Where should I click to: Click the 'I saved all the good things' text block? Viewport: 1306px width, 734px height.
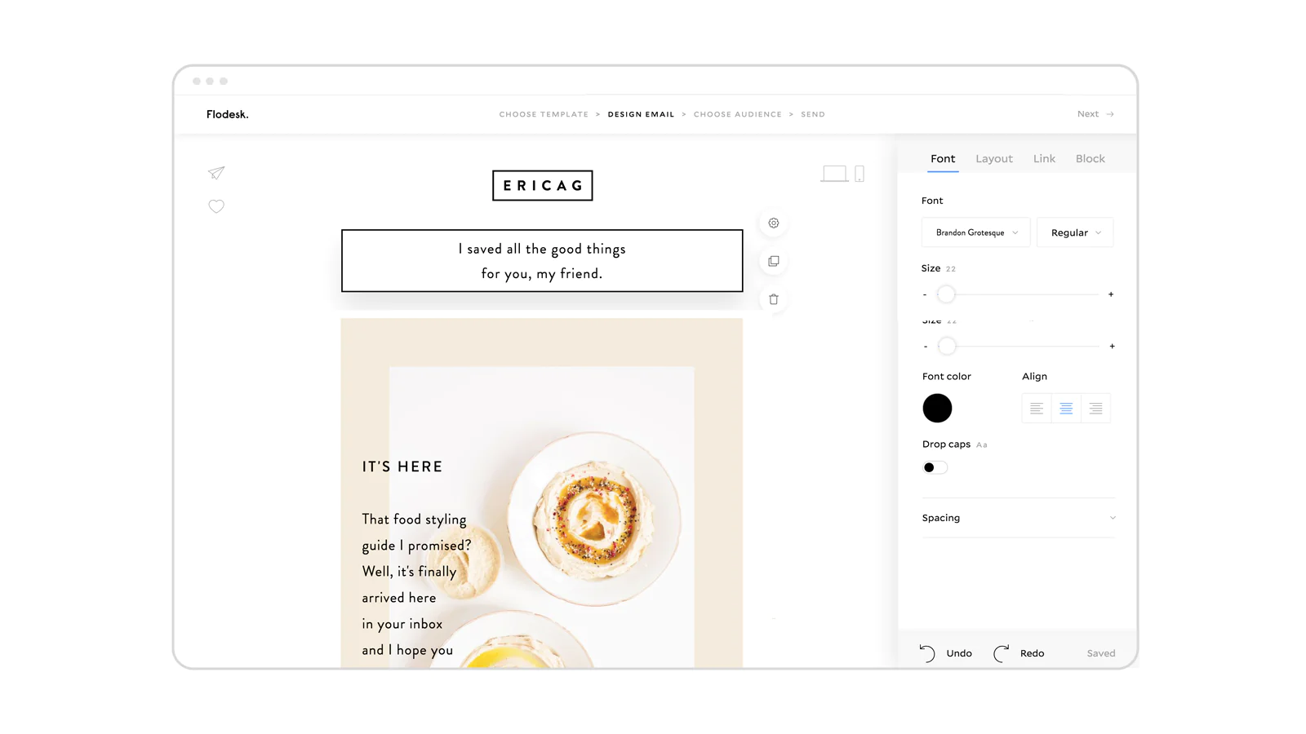pyautogui.click(x=542, y=261)
